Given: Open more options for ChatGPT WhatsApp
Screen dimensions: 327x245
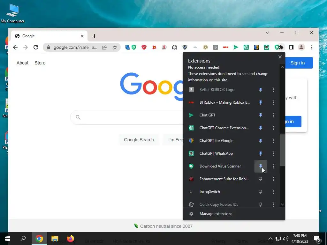Looking at the screenshot, I should click(x=273, y=153).
